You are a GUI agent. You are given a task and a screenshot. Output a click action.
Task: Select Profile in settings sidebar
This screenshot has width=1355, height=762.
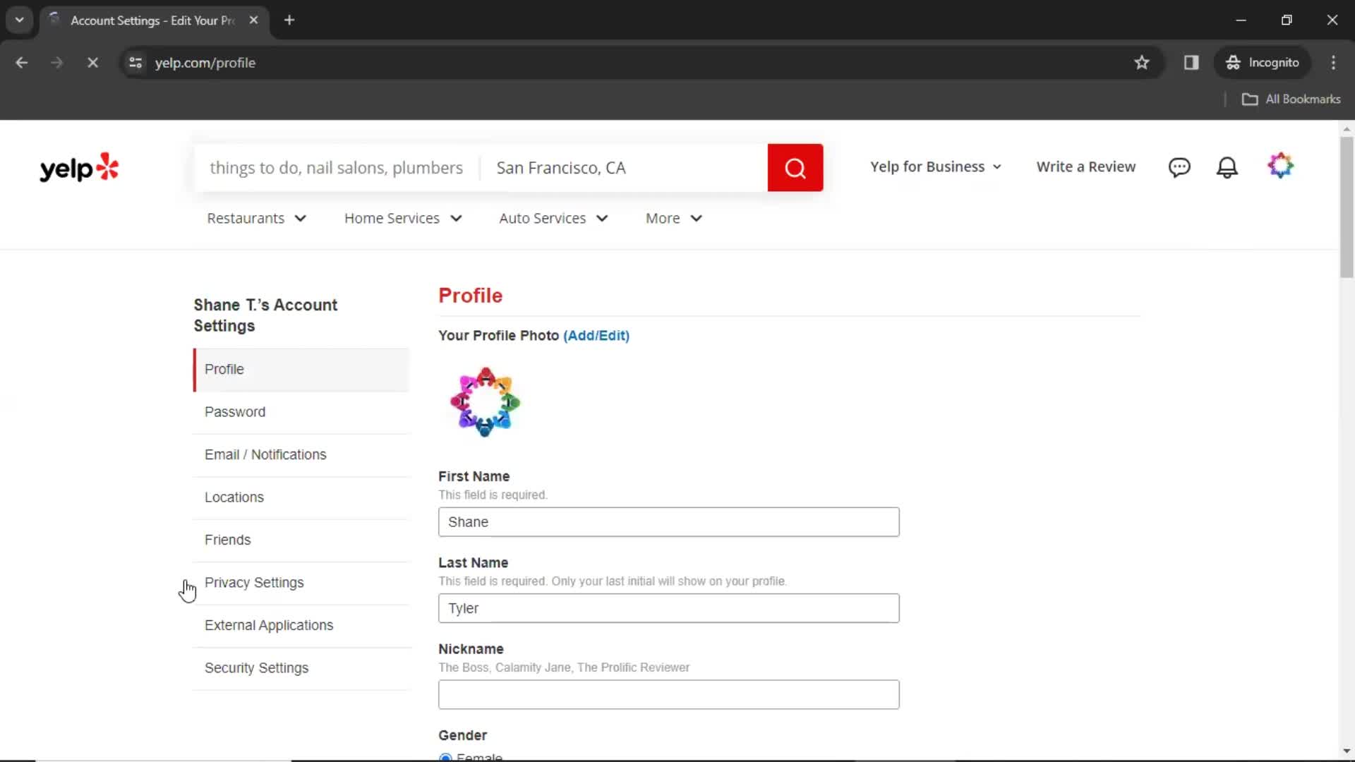point(301,370)
